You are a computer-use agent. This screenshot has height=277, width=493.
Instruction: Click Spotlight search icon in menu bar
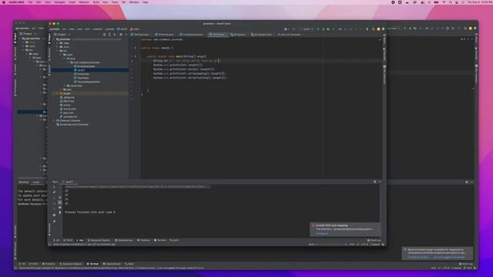tap(450, 2)
